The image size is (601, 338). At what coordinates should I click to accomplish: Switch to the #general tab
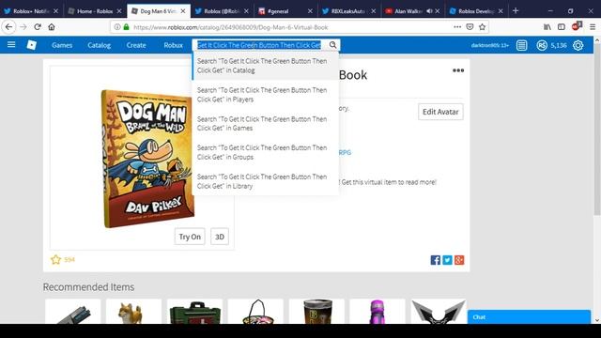(x=285, y=11)
